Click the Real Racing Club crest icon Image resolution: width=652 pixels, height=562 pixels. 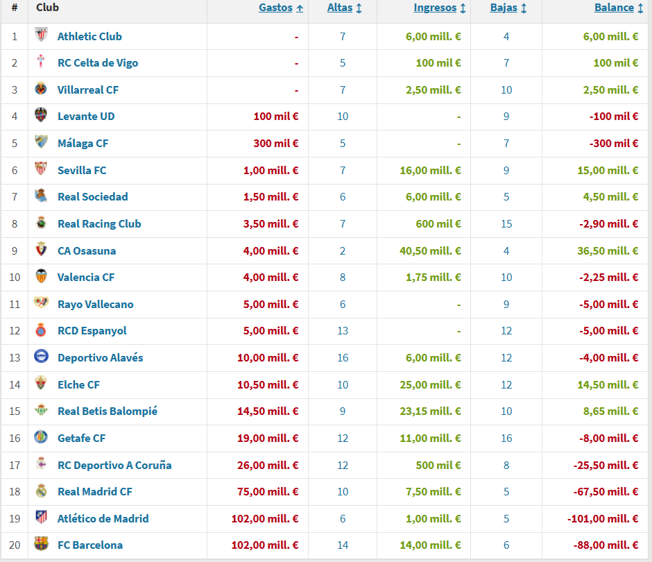[41, 222]
